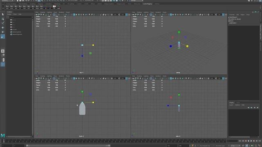Play animation forwards

click(x=251, y=141)
